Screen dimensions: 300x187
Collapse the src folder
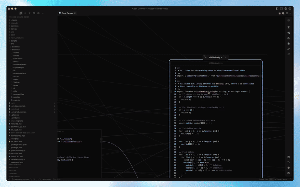coord(12,44)
